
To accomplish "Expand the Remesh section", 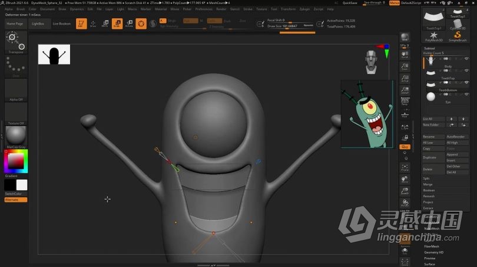I will tap(429, 196).
